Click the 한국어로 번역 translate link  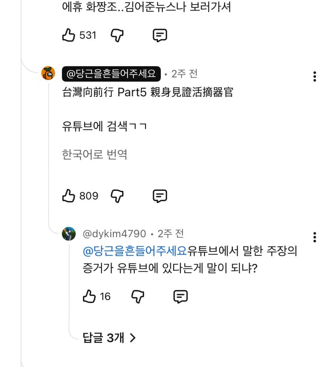pos(95,155)
